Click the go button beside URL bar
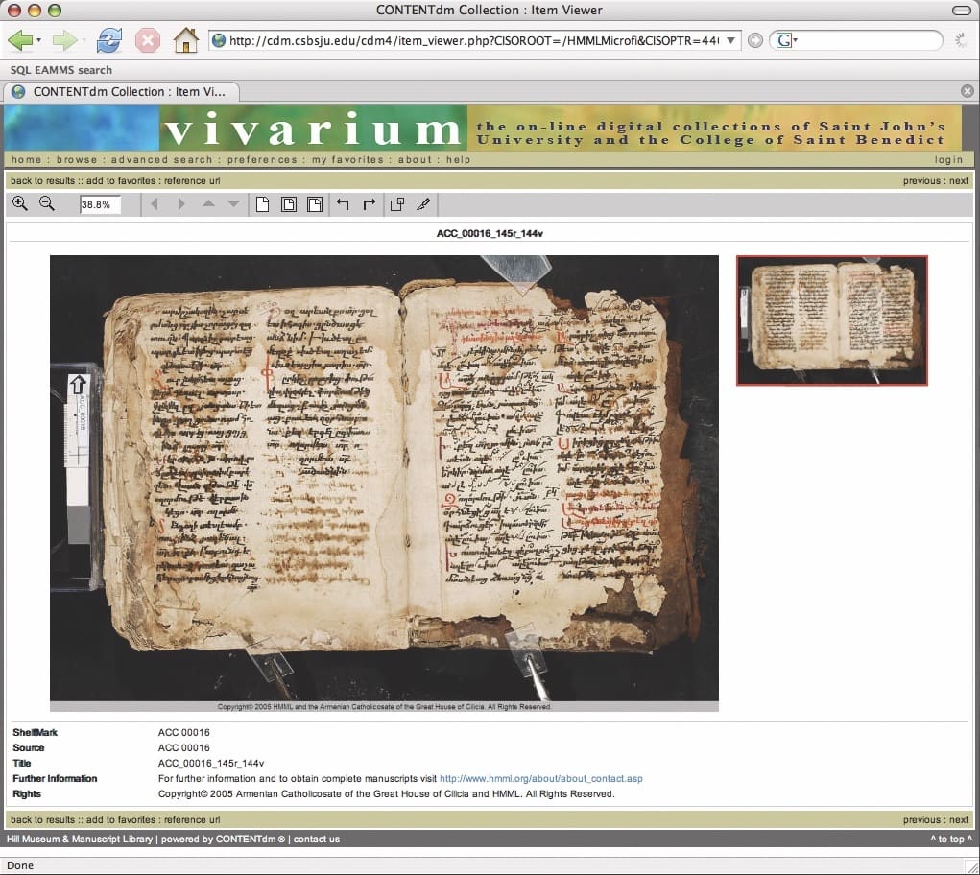Image resolution: width=980 pixels, height=875 pixels. click(755, 40)
